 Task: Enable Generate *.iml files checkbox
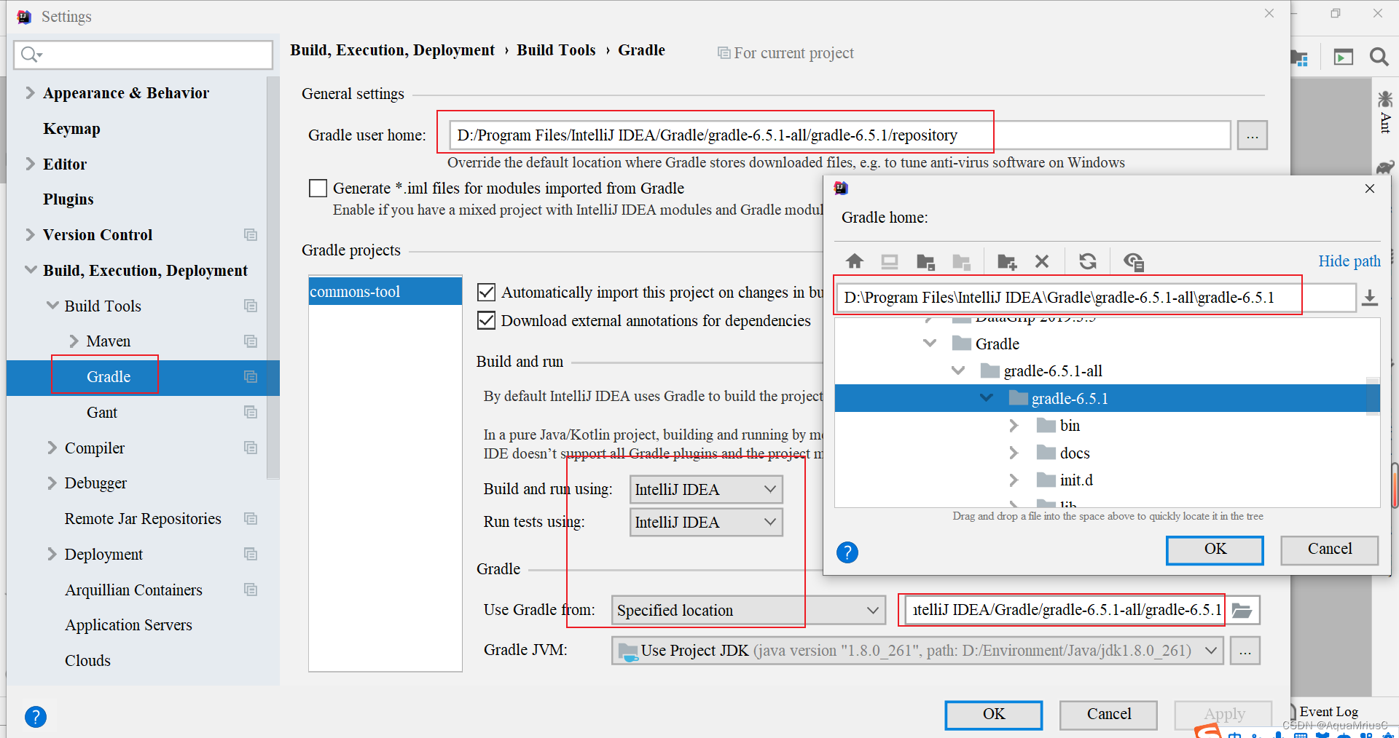(x=318, y=189)
